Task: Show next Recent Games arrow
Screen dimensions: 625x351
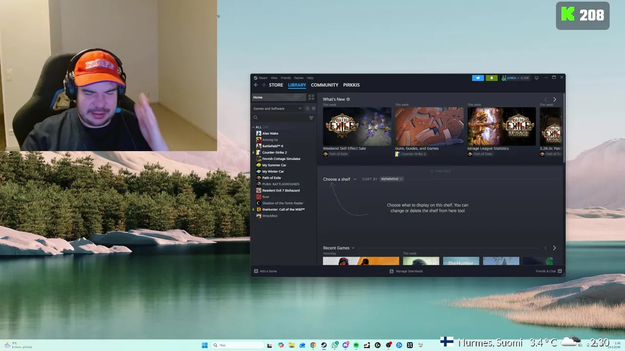Action: (x=554, y=248)
